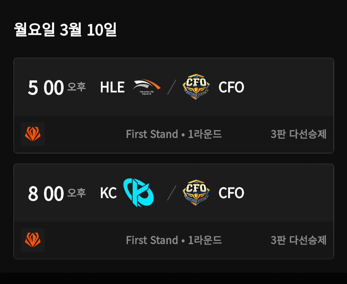Select the HLE team name
Viewport: 347px width, 284px height.
(x=112, y=87)
